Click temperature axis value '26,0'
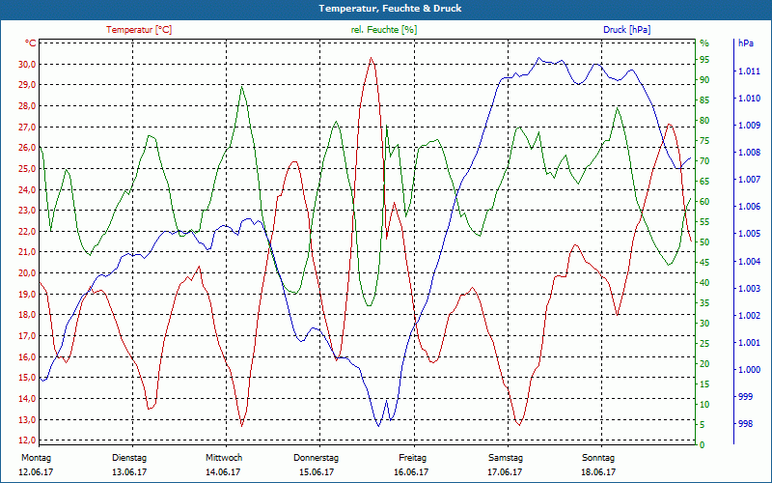The width and height of the screenshot is (772, 483). coord(27,148)
